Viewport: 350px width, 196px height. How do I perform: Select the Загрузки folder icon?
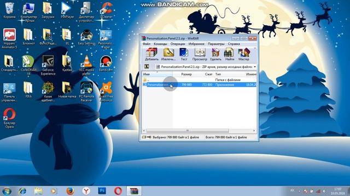coord(48,10)
